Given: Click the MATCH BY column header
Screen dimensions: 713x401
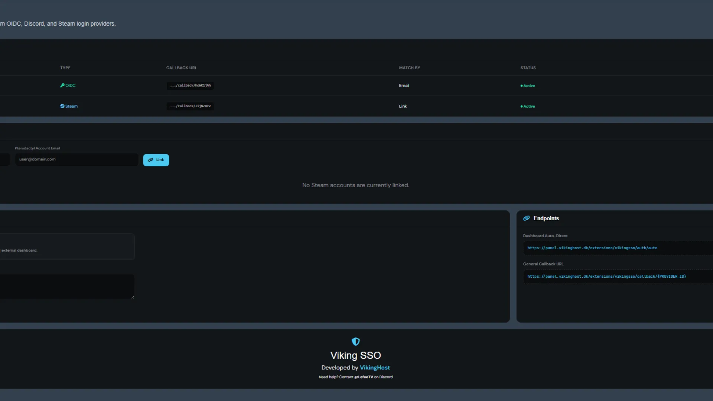Looking at the screenshot, I should tap(409, 68).
